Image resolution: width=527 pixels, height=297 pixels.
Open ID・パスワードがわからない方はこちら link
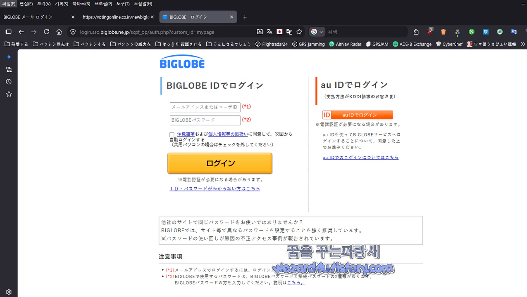click(215, 189)
